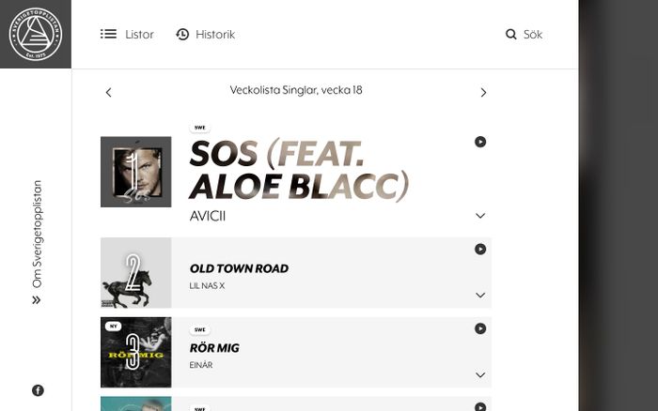658x411 pixels.
Task: Expand details for Old Town Road
Action: click(x=480, y=296)
